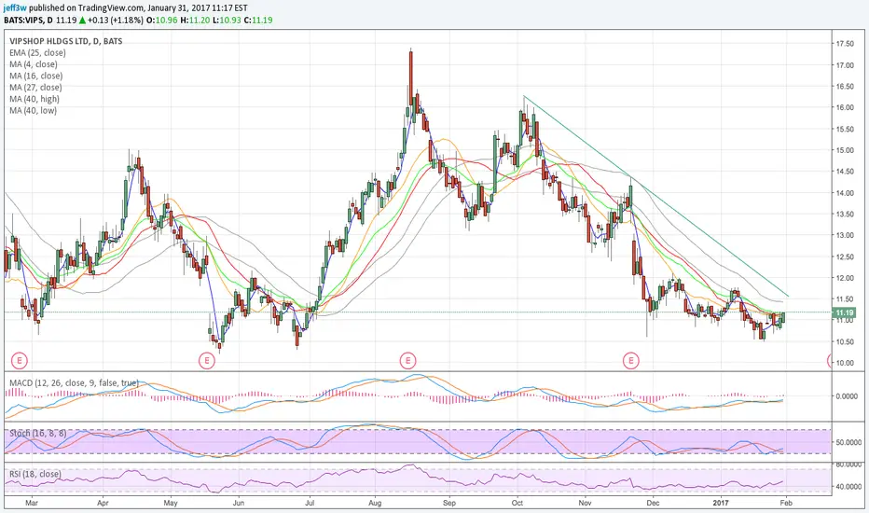Screen dimensions: 869x513
Task: Click the 10.00 price axis label
Action: [x=845, y=363]
